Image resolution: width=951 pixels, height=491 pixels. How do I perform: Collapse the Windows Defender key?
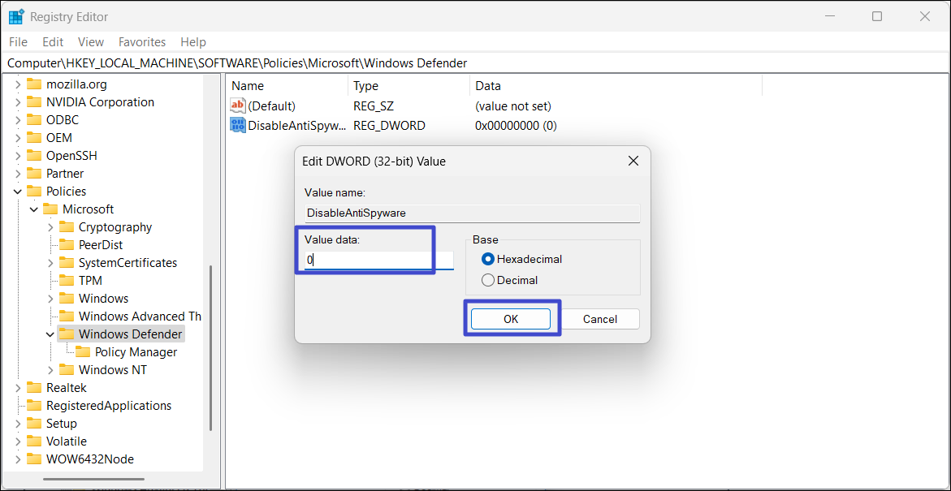coord(50,334)
